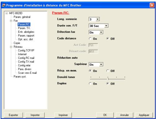
Task: Set Récp. en mem. to On
Action: (90, 71)
